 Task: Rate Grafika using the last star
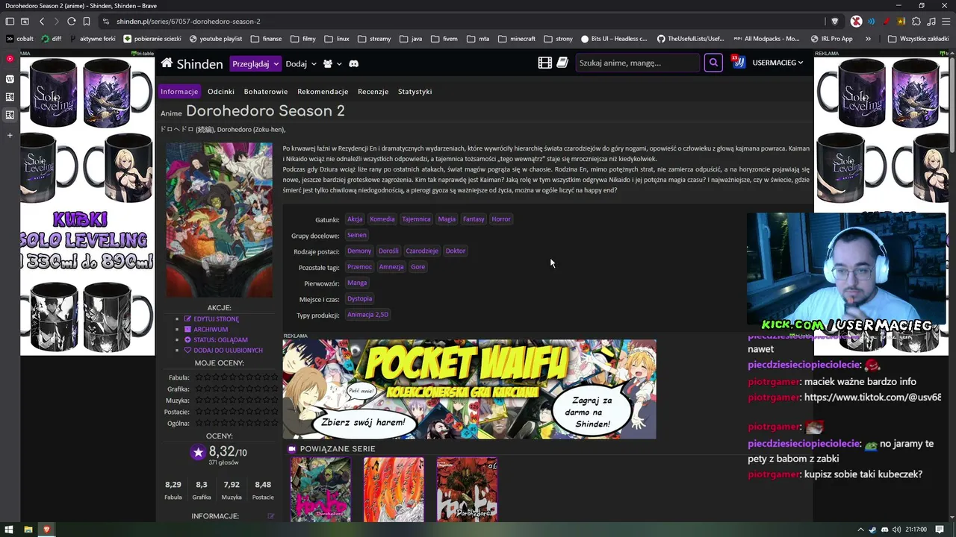[x=274, y=389]
